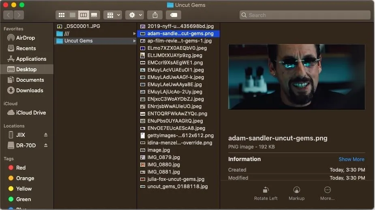The image size is (375, 210).
Task: Select IMG_0881.jpg
Action: [179, 172]
